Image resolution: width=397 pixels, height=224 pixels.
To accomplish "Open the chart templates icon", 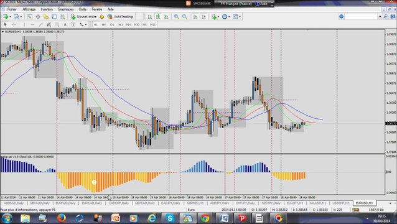I will click(235, 16).
